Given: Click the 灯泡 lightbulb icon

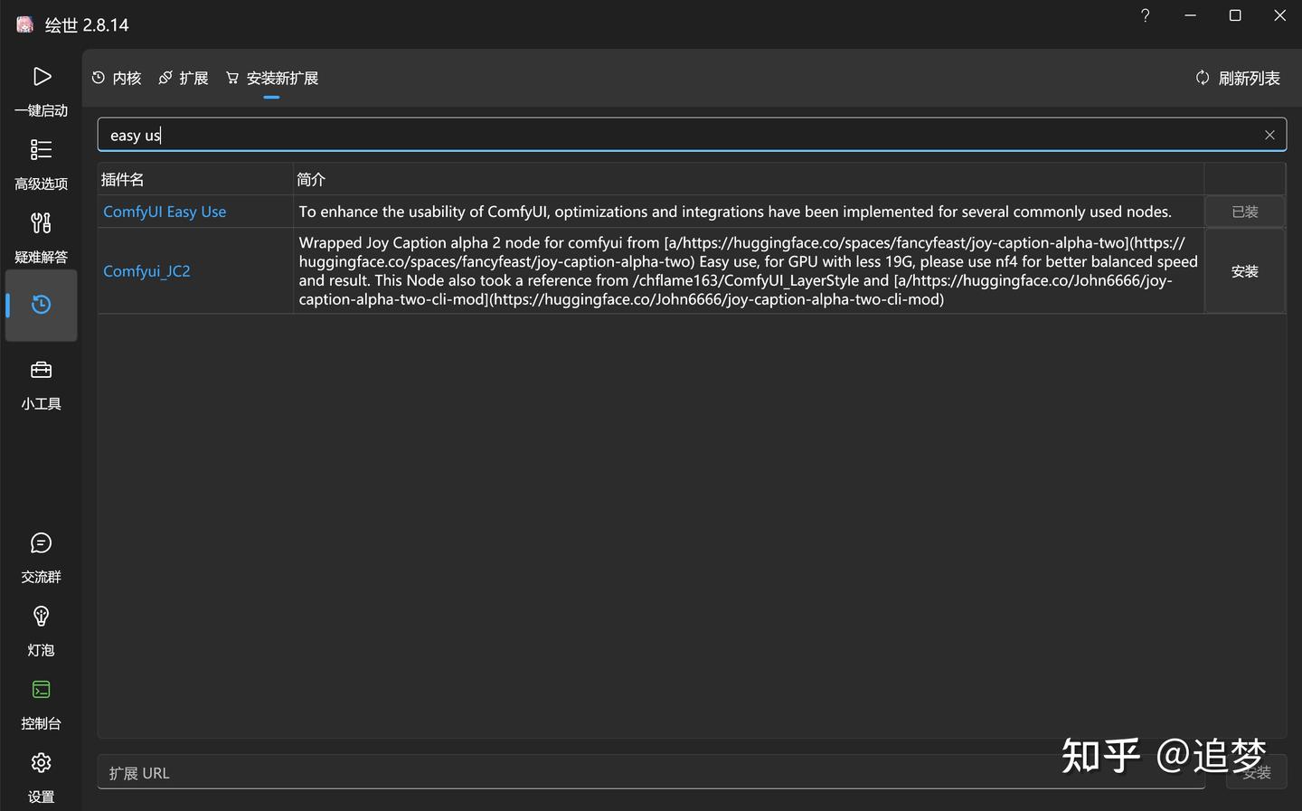Looking at the screenshot, I should [42, 617].
